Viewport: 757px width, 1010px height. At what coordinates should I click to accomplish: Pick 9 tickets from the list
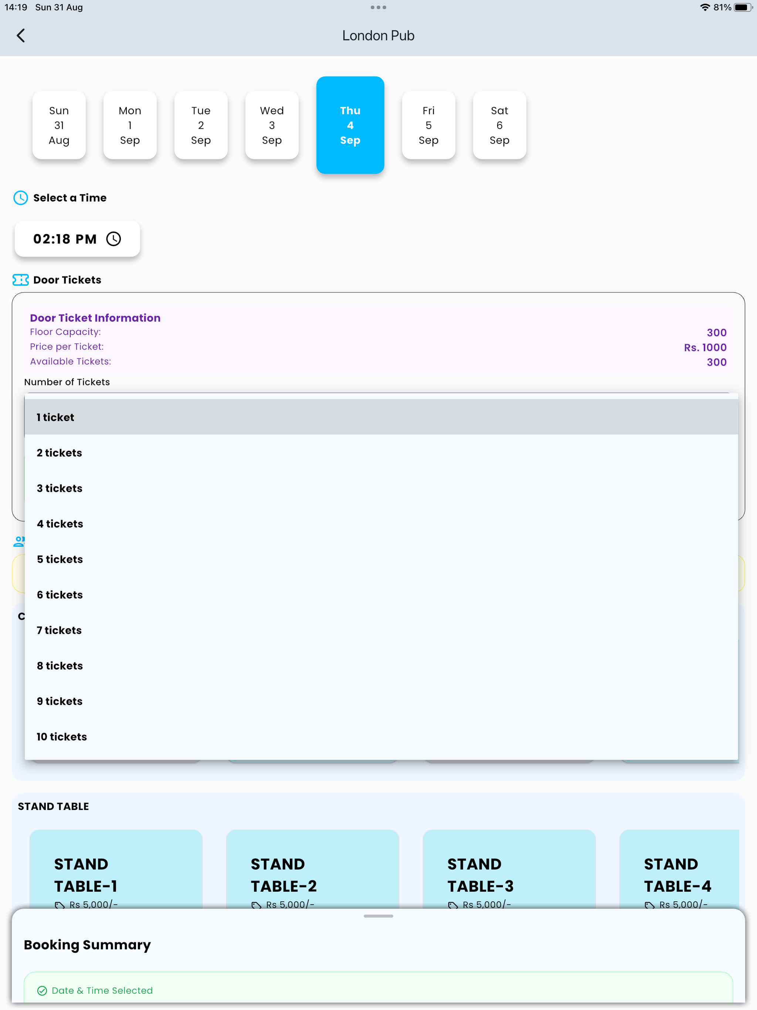pyautogui.click(x=381, y=701)
